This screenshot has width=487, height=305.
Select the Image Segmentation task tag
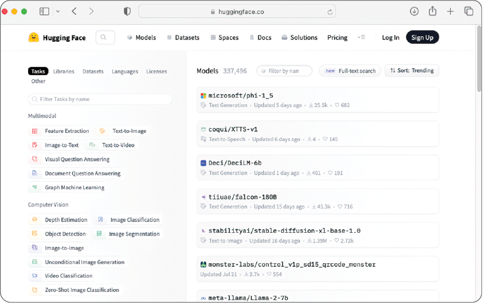pyautogui.click(x=128, y=233)
